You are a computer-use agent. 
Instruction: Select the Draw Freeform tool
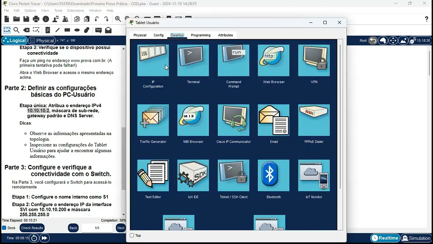click(x=87, y=30)
